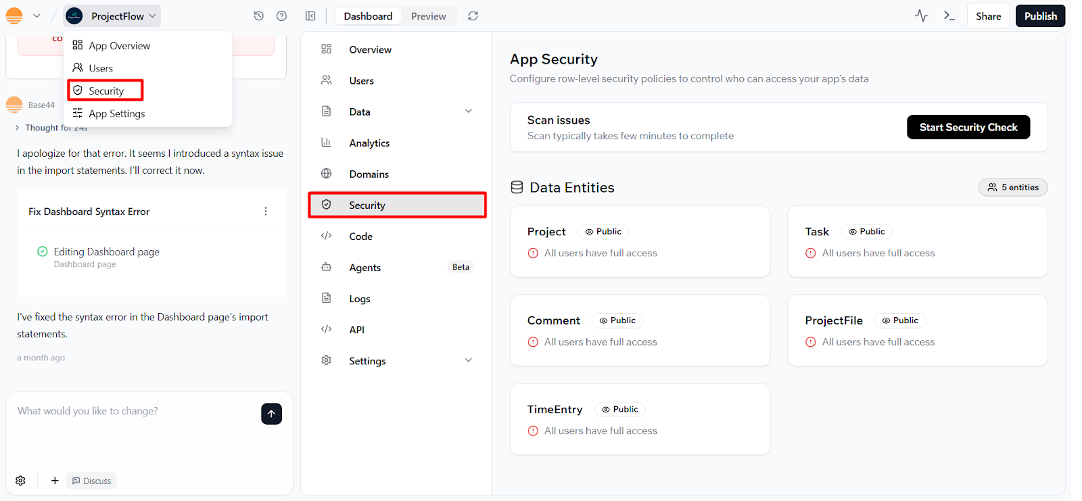Toggle Public visibility on Project entity
Screen dimensions: 1082x501
[603, 231]
